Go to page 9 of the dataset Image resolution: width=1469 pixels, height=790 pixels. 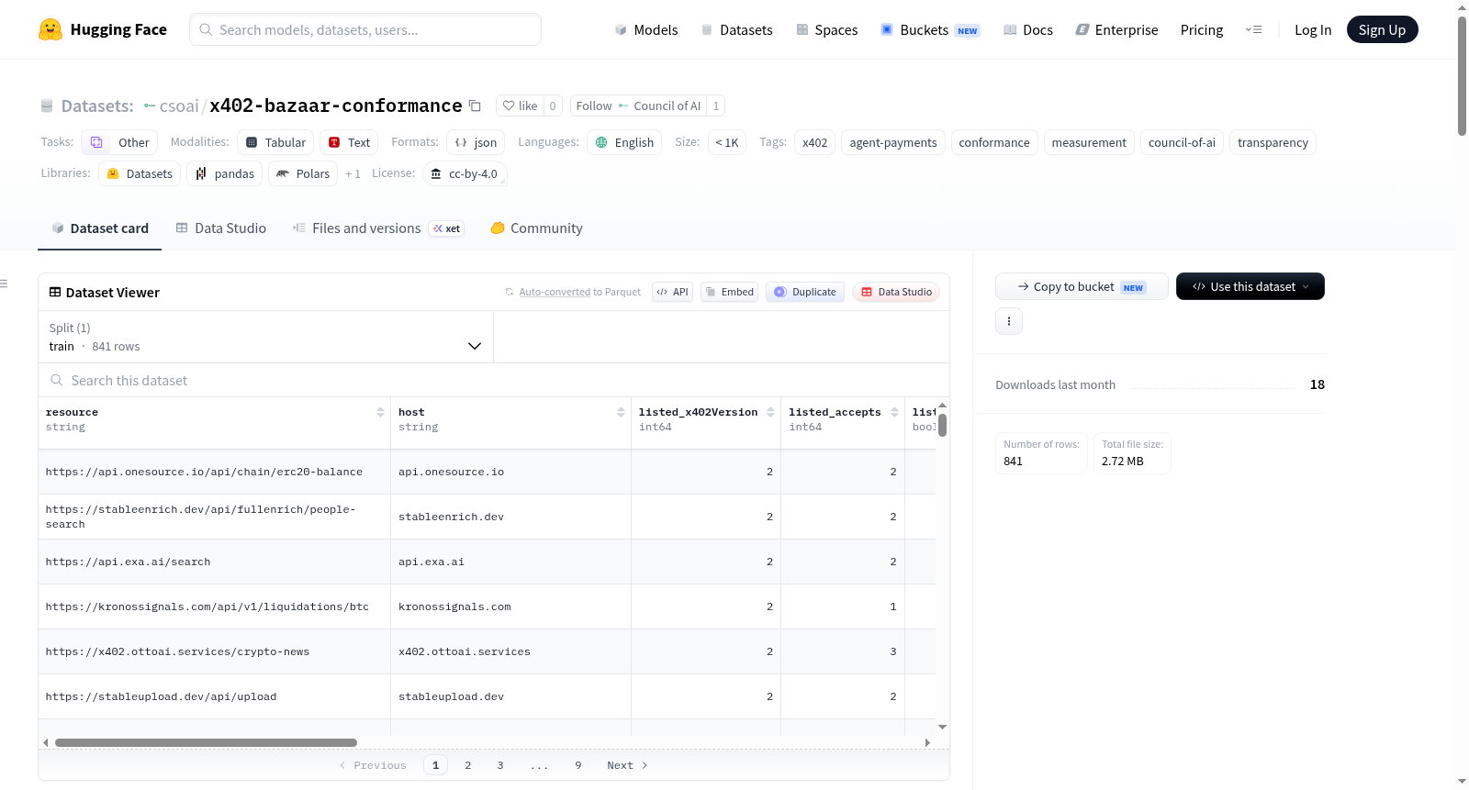(x=578, y=765)
